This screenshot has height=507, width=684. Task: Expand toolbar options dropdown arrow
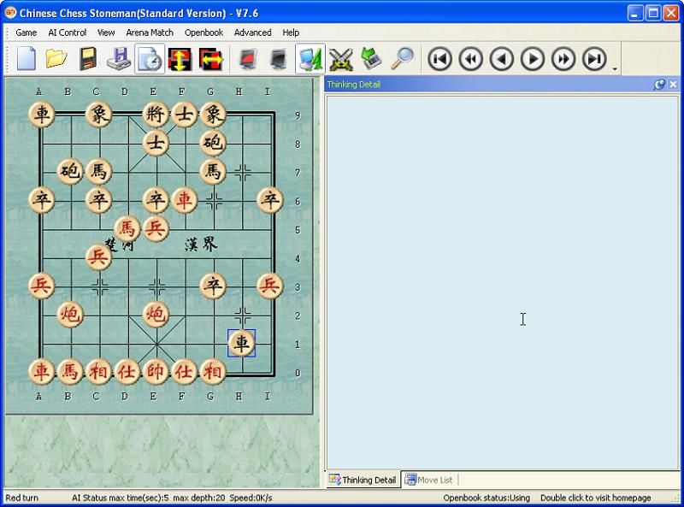coord(615,68)
